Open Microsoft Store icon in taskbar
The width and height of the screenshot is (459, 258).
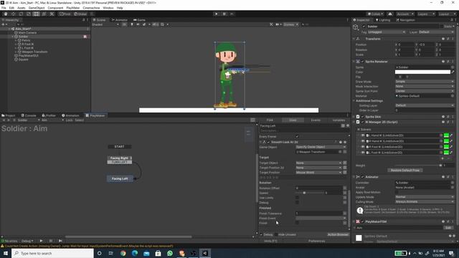click(x=158, y=253)
